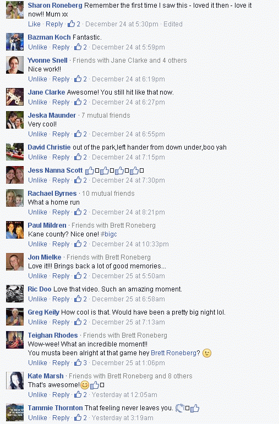Open Kate Marsh's profile photo

coord(15,381)
